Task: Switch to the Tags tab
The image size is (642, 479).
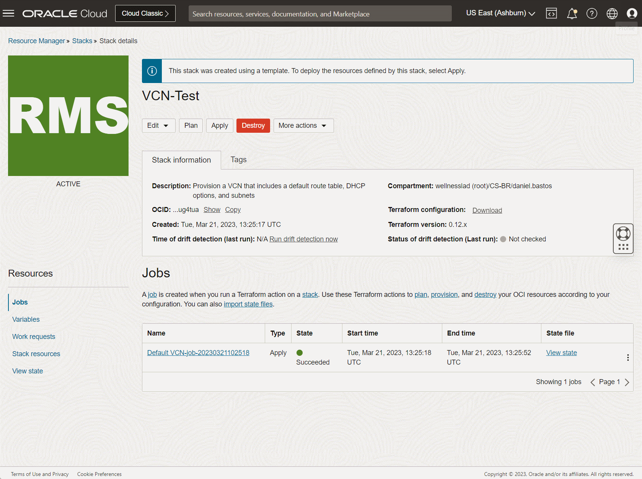Action: pyautogui.click(x=238, y=160)
